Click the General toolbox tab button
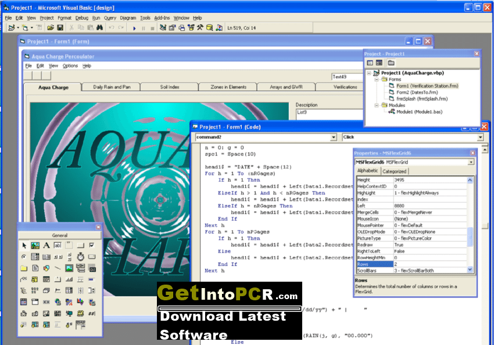The image size is (494, 345). coord(60,235)
